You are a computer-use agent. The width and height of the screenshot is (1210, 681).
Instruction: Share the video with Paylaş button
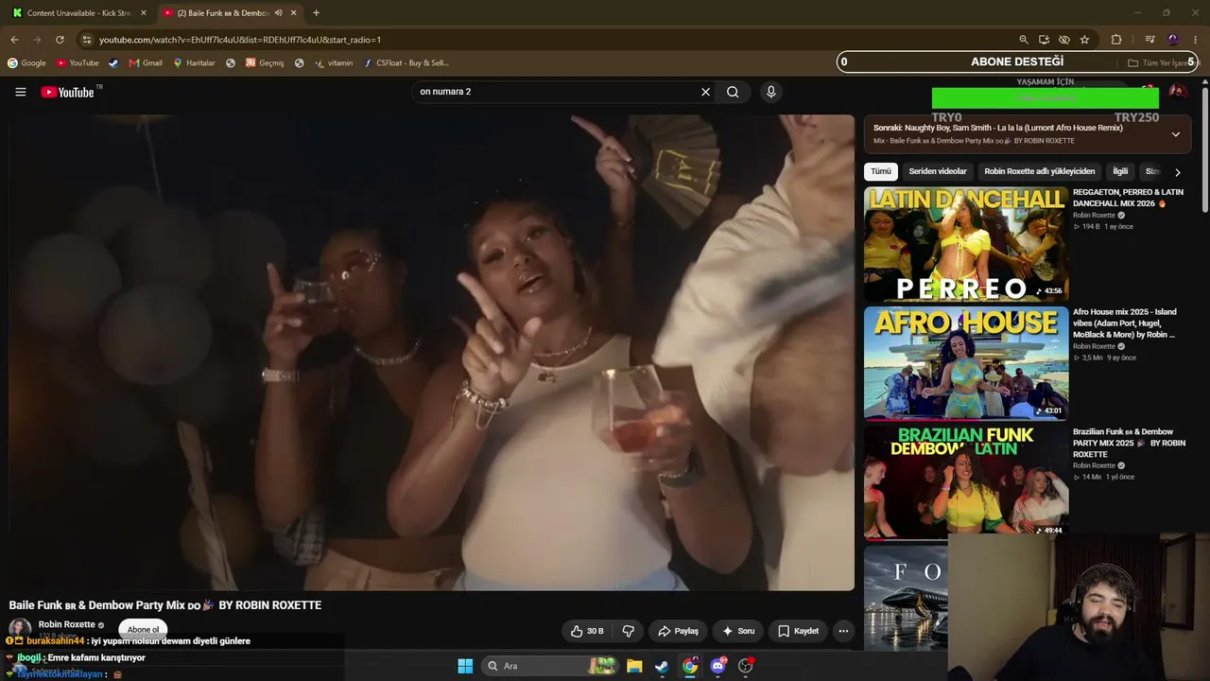[x=678, y=631]
